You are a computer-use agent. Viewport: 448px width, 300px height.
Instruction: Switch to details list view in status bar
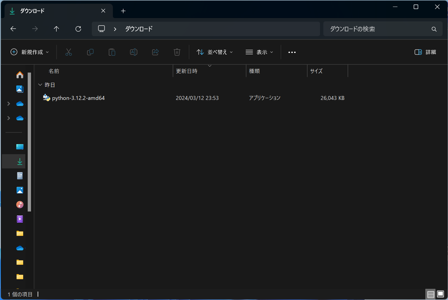pyautogui.click(x=431, y=294)
